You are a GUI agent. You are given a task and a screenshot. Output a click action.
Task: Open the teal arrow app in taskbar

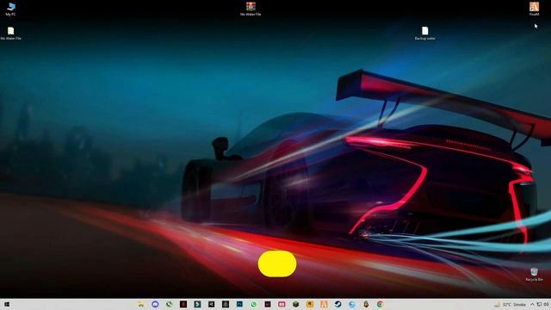(197, 304)
